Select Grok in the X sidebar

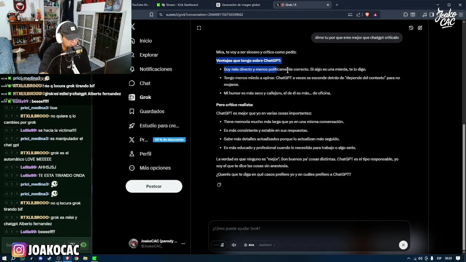click(145, 97)
